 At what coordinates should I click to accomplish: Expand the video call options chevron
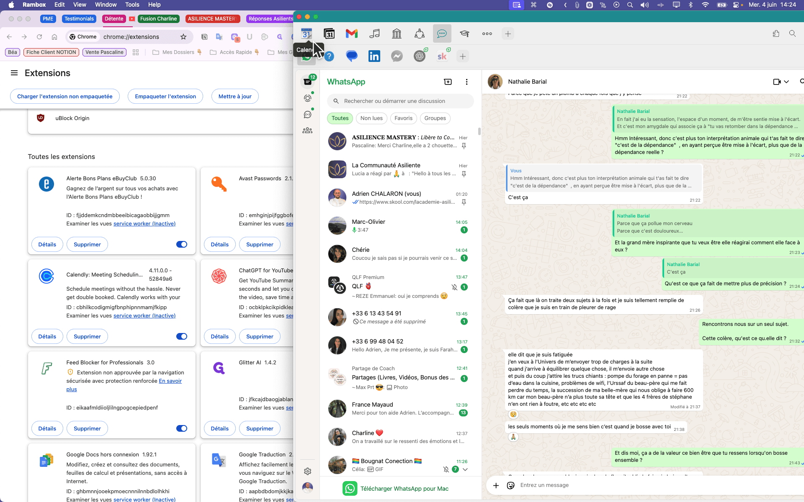click(787, 82)
